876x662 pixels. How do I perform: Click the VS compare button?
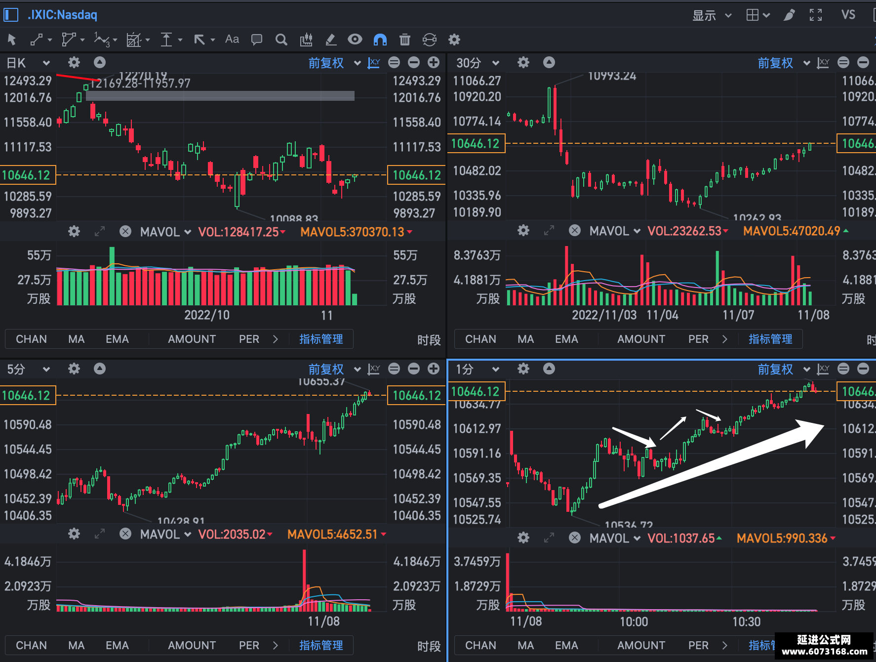click(848, 15)
